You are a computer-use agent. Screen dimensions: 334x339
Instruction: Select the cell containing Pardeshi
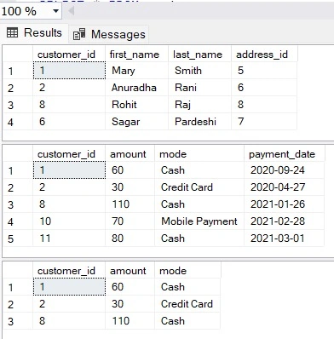199,122
